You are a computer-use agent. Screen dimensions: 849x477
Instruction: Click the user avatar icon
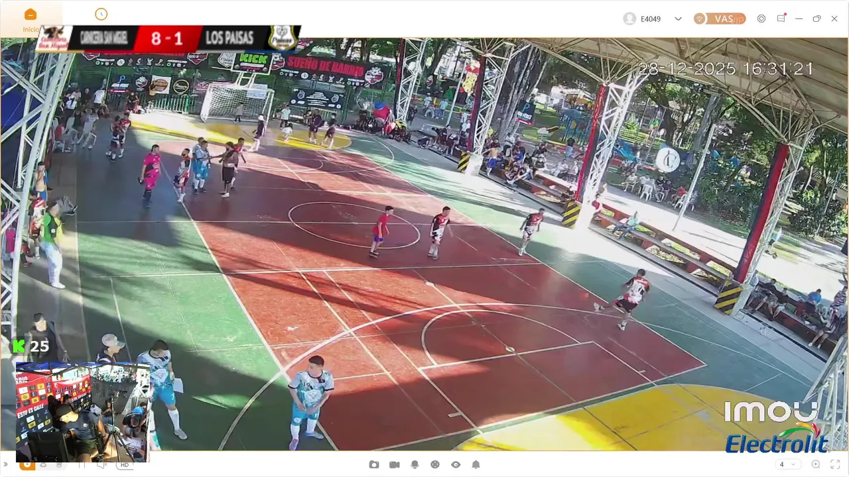point(629,19)
